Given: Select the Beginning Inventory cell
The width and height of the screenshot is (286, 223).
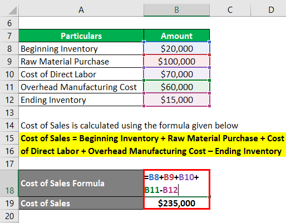Looking at the screenshot, I should click(x=81, y=49).
